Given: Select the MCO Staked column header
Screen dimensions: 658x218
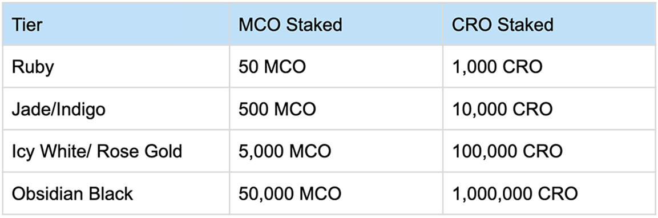Looking at the screenshot, I should tap(336, 25).
